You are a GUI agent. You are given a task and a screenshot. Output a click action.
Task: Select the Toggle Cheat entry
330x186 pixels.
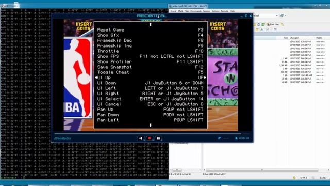point(150,72)
